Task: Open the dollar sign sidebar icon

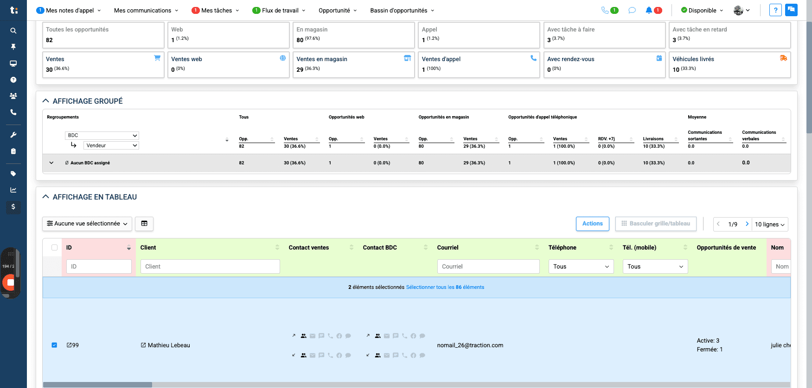Action: [x=13, y=207]
